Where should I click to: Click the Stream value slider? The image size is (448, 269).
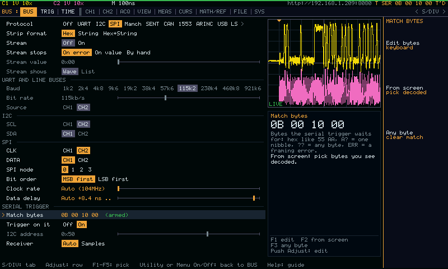[189, 62]
